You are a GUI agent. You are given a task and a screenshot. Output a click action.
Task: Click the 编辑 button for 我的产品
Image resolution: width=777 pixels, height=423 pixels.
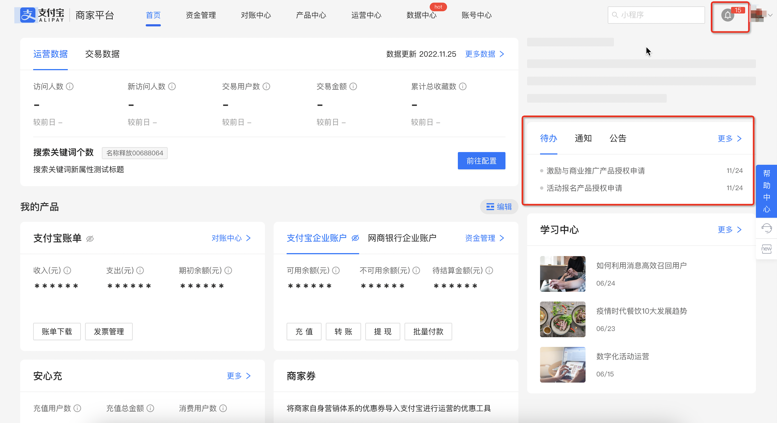click(499, 207)
